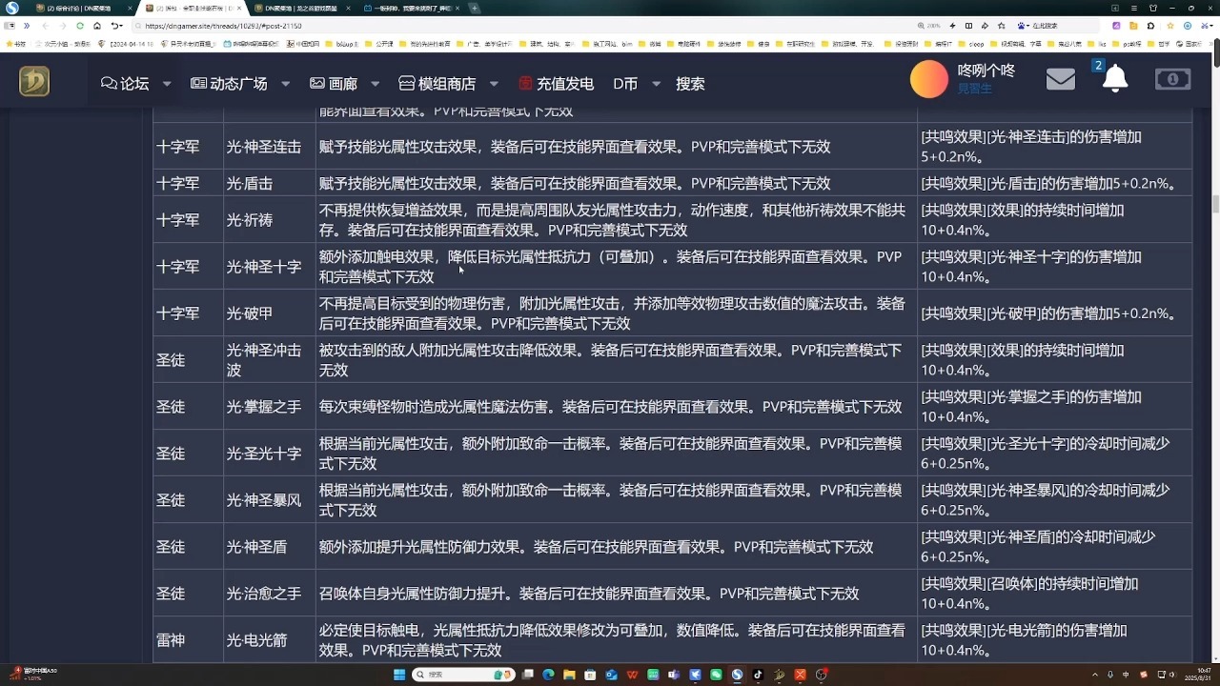Open the taskbar clock and date
Image resolution: width=1220 pixels, height=686 pixels.
[x=1197, y=675]
